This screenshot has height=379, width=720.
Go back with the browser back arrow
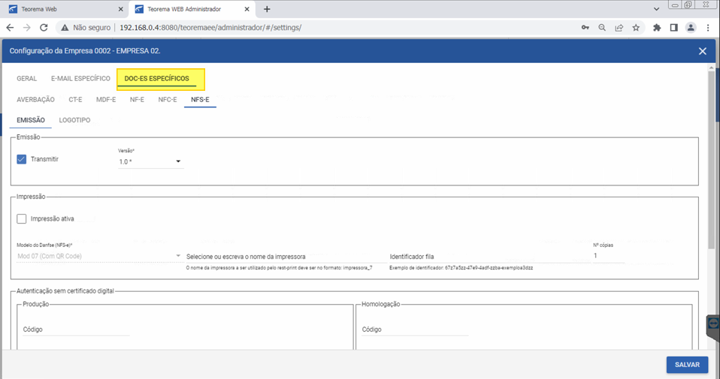coord(10,28)
